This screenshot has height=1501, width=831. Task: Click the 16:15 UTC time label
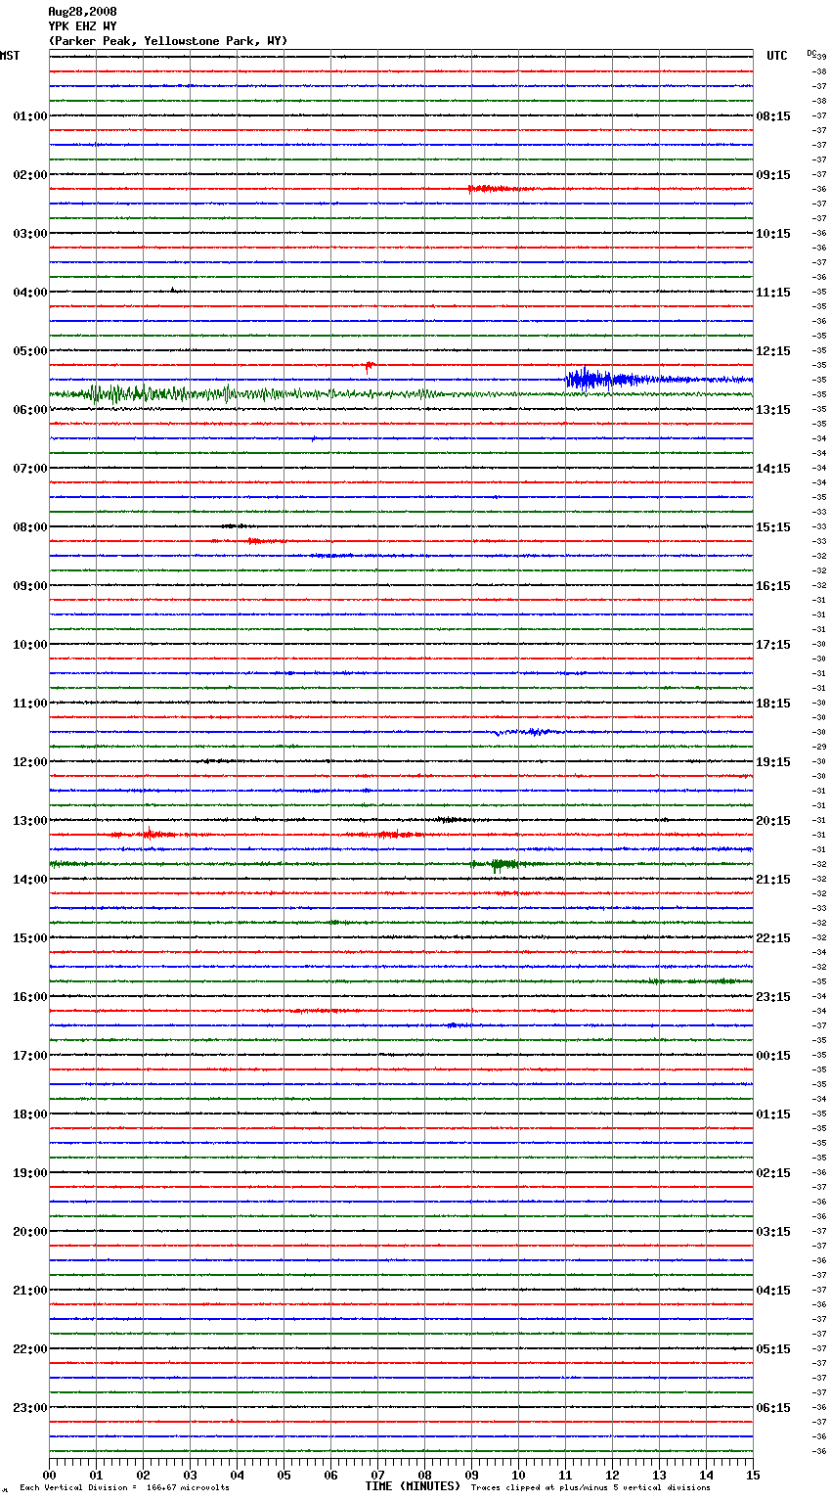(x=773, y=586)
